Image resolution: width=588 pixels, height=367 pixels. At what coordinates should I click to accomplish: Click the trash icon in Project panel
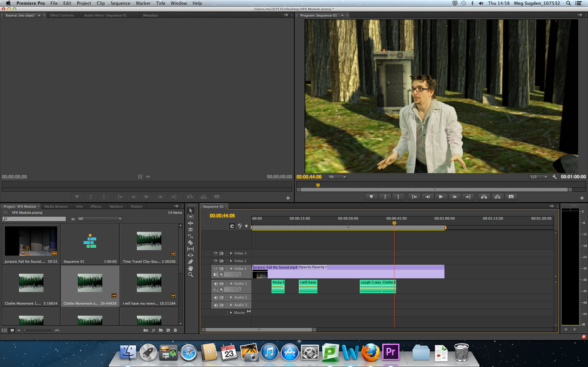tap(175, 330)
